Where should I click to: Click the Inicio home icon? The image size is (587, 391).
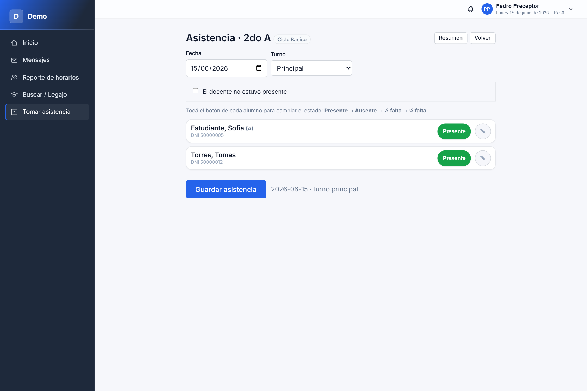(x=14, y=43)
